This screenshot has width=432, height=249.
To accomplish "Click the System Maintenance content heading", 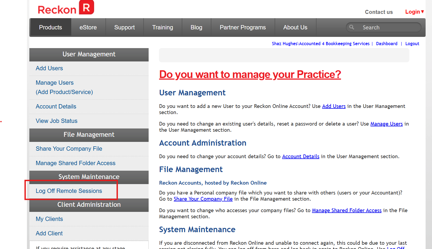I will (x=197, y=229).
